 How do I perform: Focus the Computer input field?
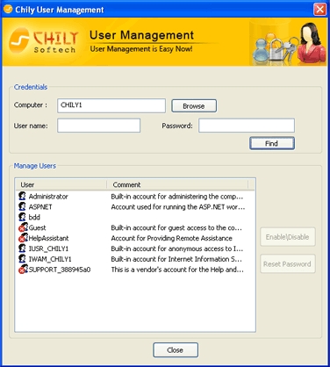coord(111,105)
